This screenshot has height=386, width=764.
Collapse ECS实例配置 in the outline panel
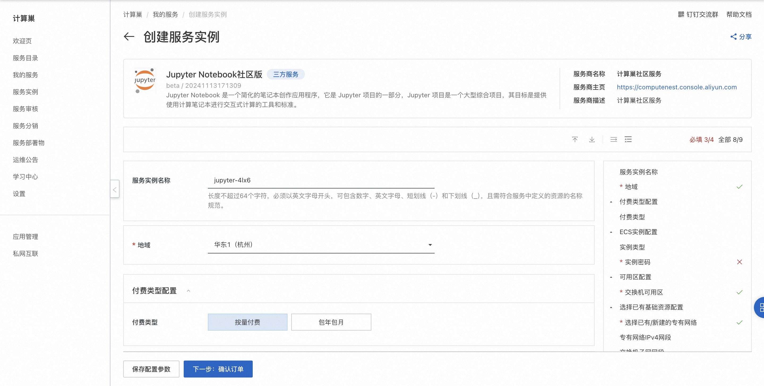pyautogui.click(x=611, y=232)
